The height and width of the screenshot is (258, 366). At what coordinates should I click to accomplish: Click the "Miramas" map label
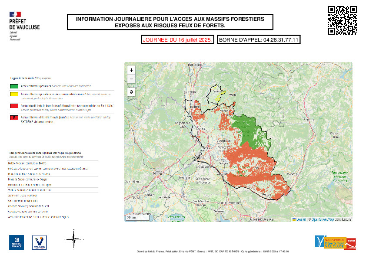click(x=219, y=212)
